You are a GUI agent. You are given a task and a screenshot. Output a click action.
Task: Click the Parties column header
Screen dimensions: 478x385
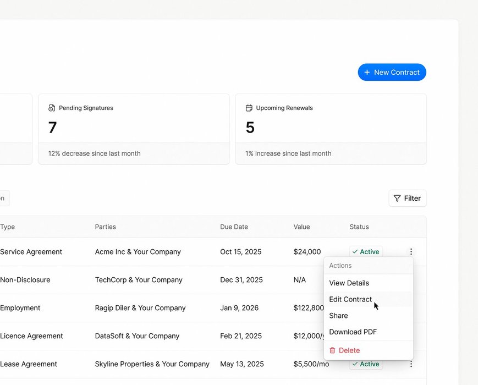105,227
